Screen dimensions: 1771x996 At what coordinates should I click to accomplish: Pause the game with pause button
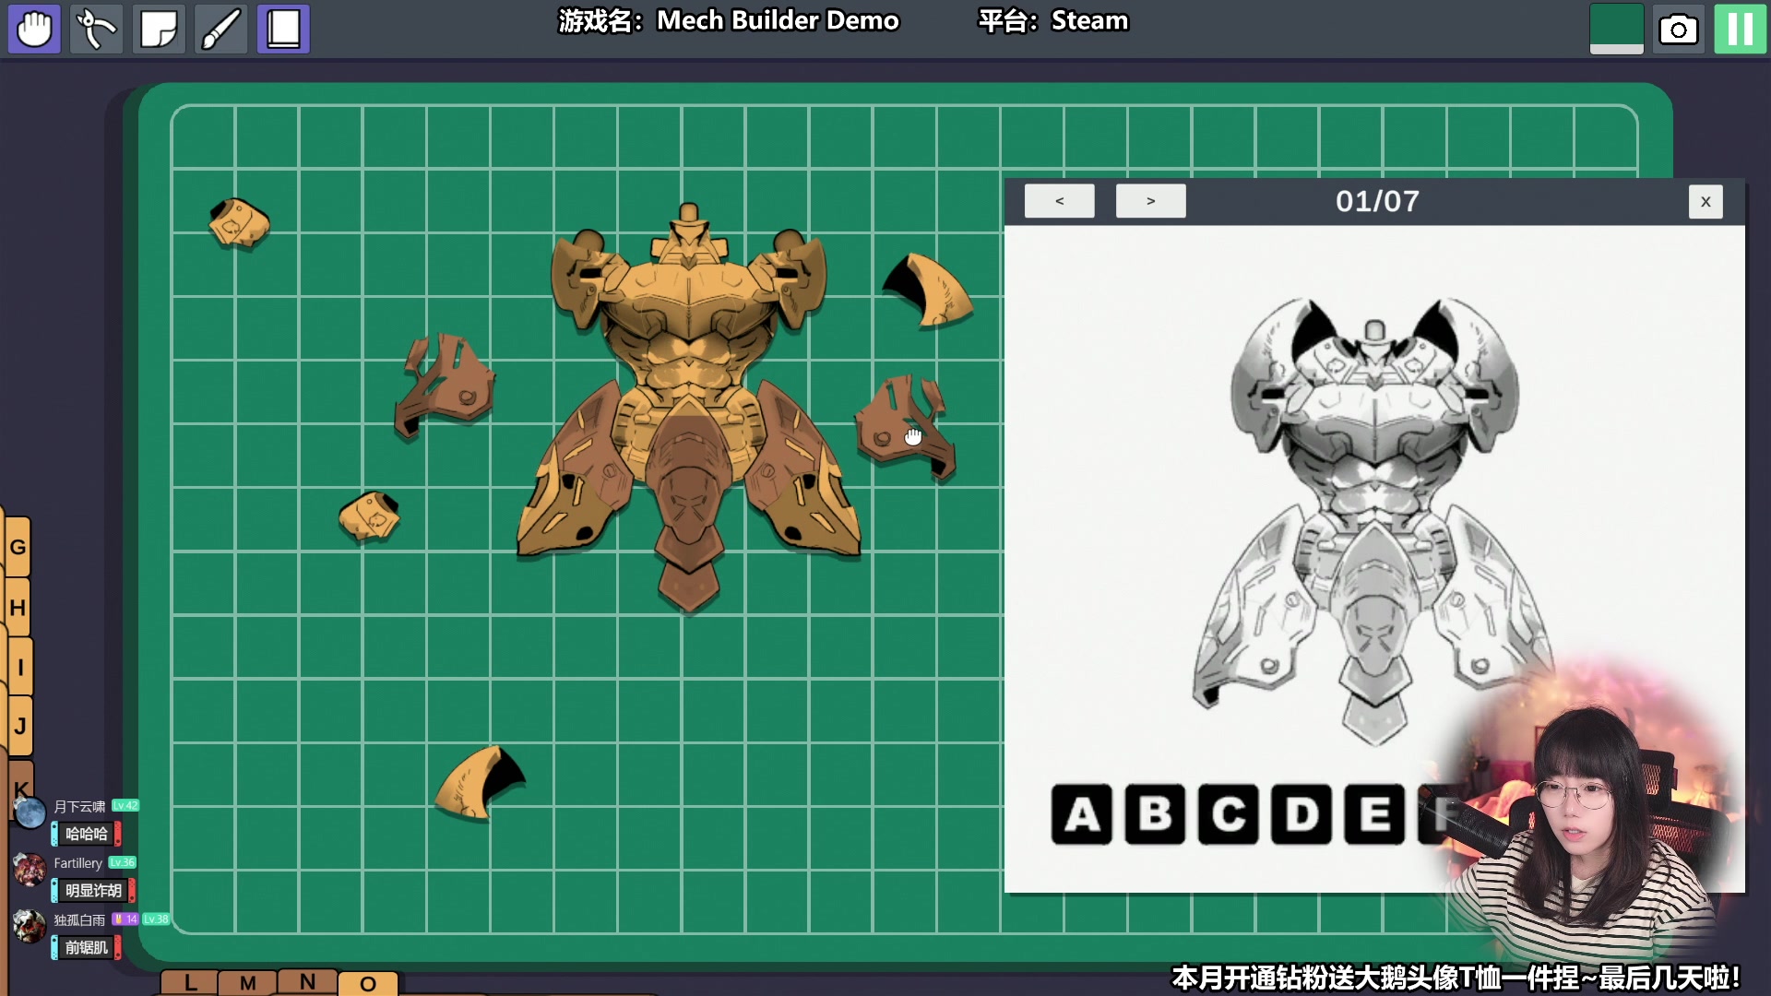point(1740,30)
